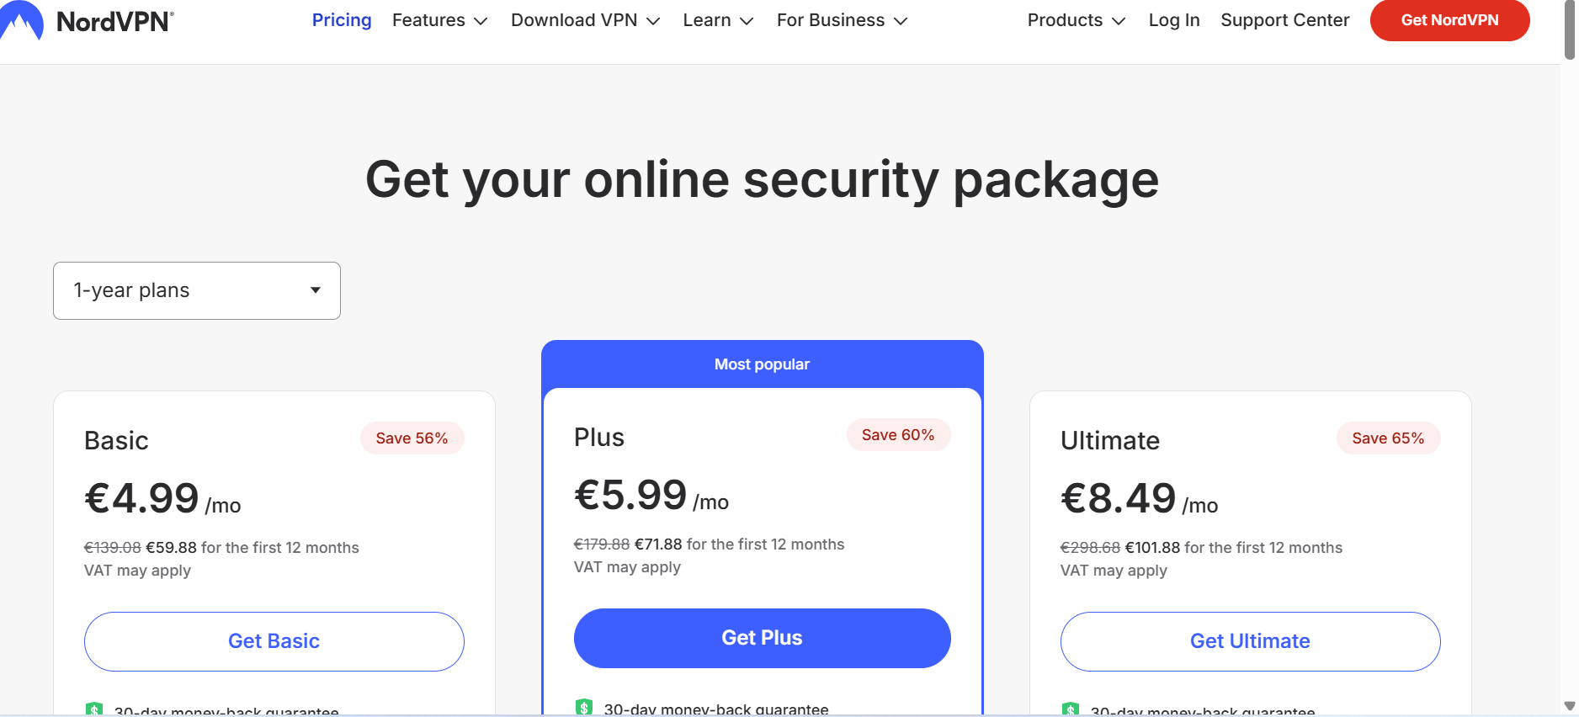This screenshot has width=1579, height=717.
Task: Click the Log In link
Action: 1174,20
